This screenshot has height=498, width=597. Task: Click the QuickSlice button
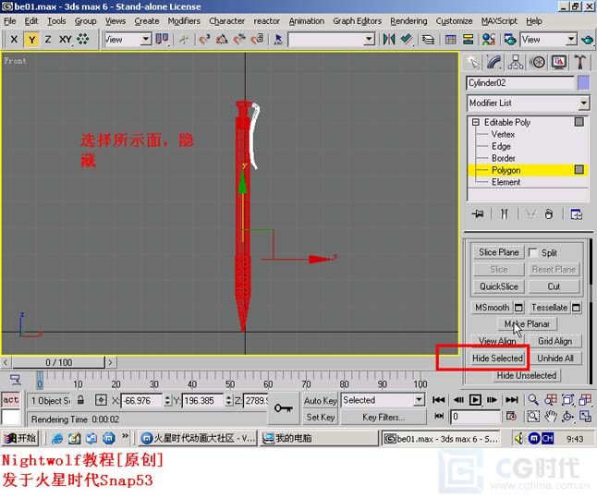(x=498, y=286)
